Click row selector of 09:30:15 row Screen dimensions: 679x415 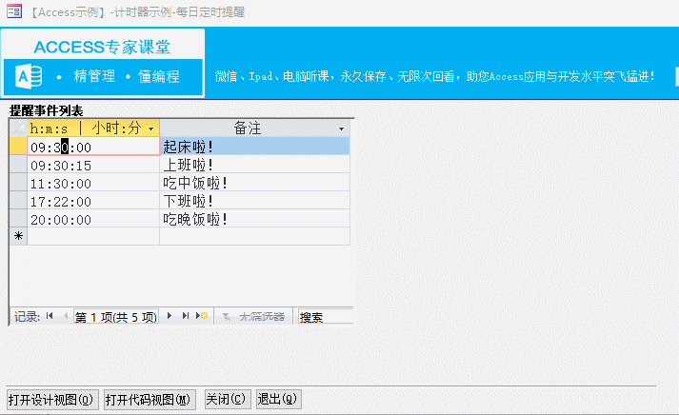[x=19, y=165]
